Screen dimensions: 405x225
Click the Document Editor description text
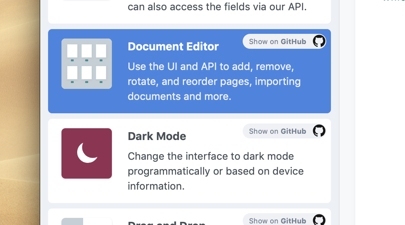(214, 81)
